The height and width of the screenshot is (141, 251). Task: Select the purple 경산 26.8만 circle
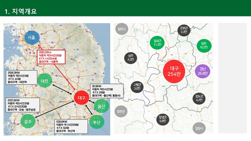tap(203, 71)
